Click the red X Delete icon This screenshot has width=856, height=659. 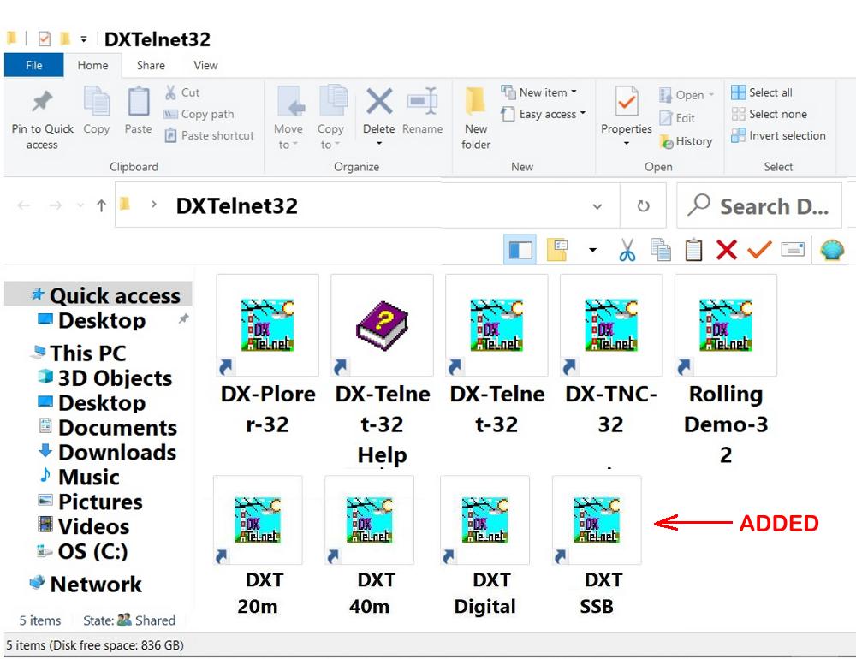379,102
